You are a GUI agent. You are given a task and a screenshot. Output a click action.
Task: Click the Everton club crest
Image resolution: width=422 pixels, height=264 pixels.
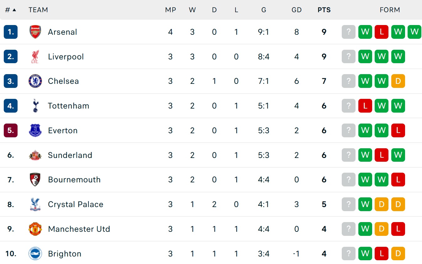tap(35, 130)
